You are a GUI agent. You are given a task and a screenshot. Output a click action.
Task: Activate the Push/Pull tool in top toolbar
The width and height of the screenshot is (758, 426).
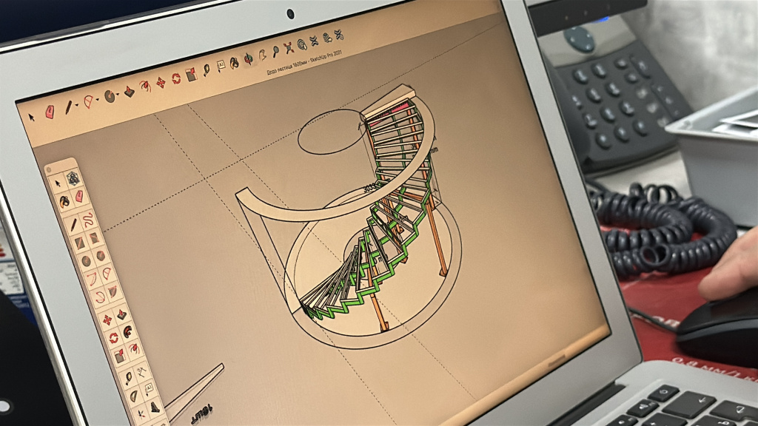(x=128, y=92)
